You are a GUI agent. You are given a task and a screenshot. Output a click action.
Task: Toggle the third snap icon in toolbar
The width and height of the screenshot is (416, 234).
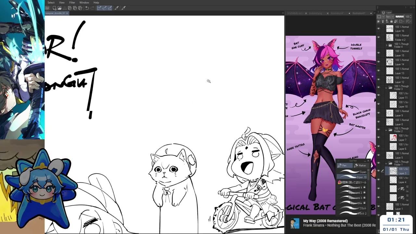[x=110, y=8]
